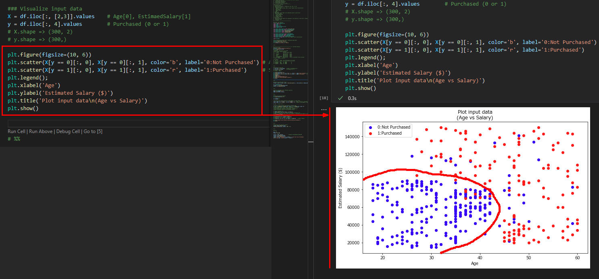Click plt.xlabel('Age') line in left editor
Image resolution: width=599 pixels, height=279 pixels.
click(34, 85)
